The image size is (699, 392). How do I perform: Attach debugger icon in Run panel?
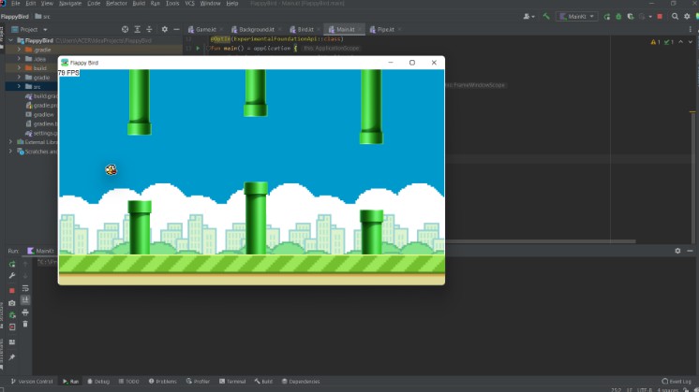(12, 315)
